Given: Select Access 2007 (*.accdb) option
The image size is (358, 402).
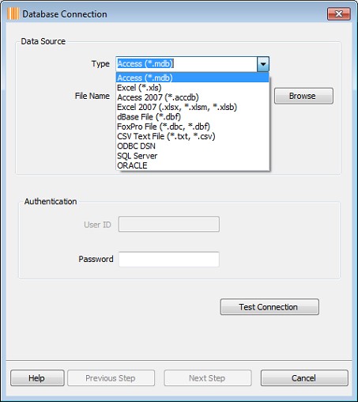Looking at the screenshot, I should pos(193,97).
